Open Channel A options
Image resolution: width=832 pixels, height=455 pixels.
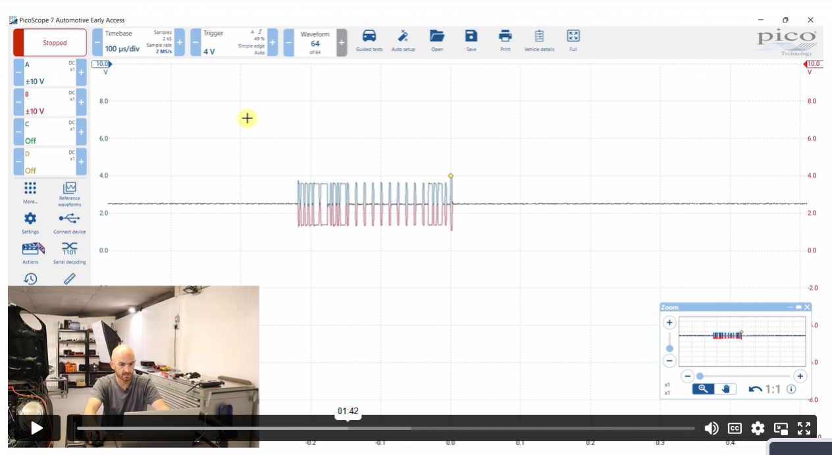(x=50, y=72)
